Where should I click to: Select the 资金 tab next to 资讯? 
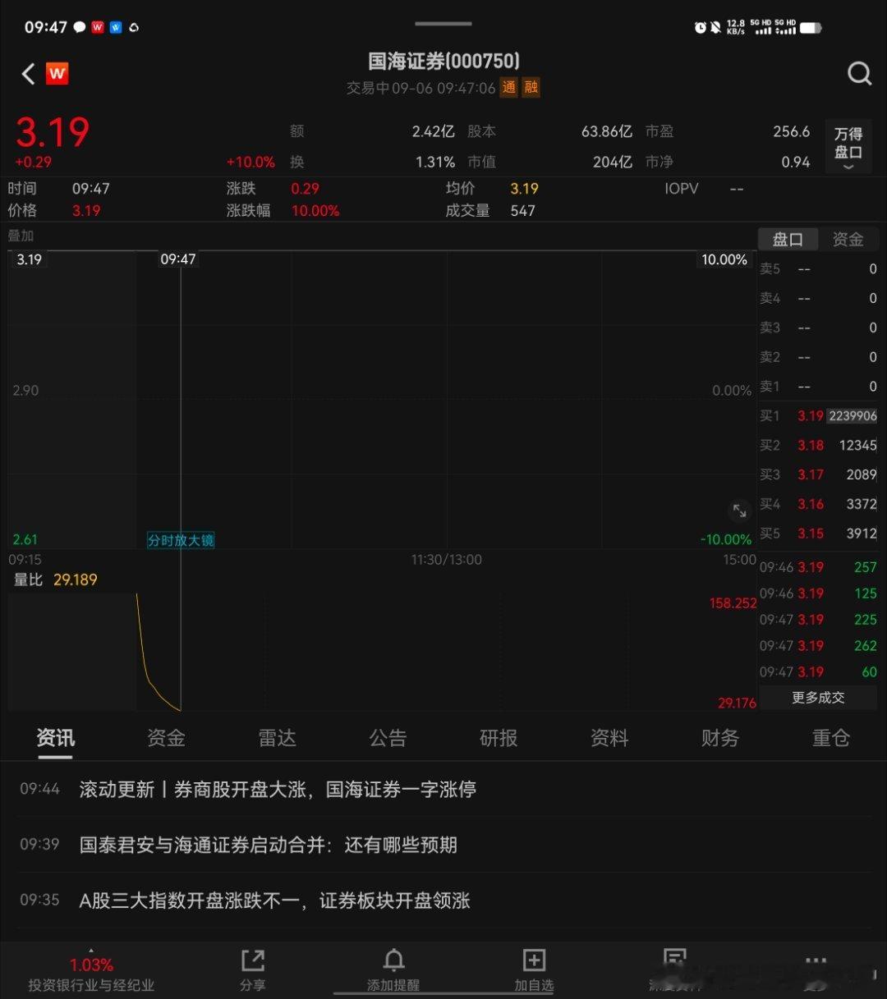166,738
